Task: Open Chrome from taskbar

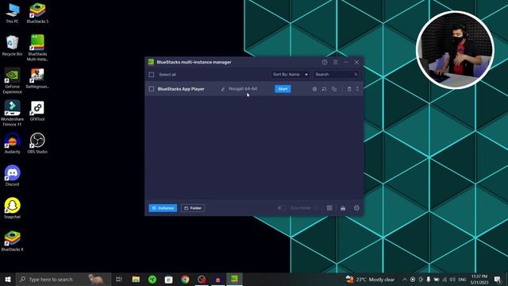Action: pos(185,279)
